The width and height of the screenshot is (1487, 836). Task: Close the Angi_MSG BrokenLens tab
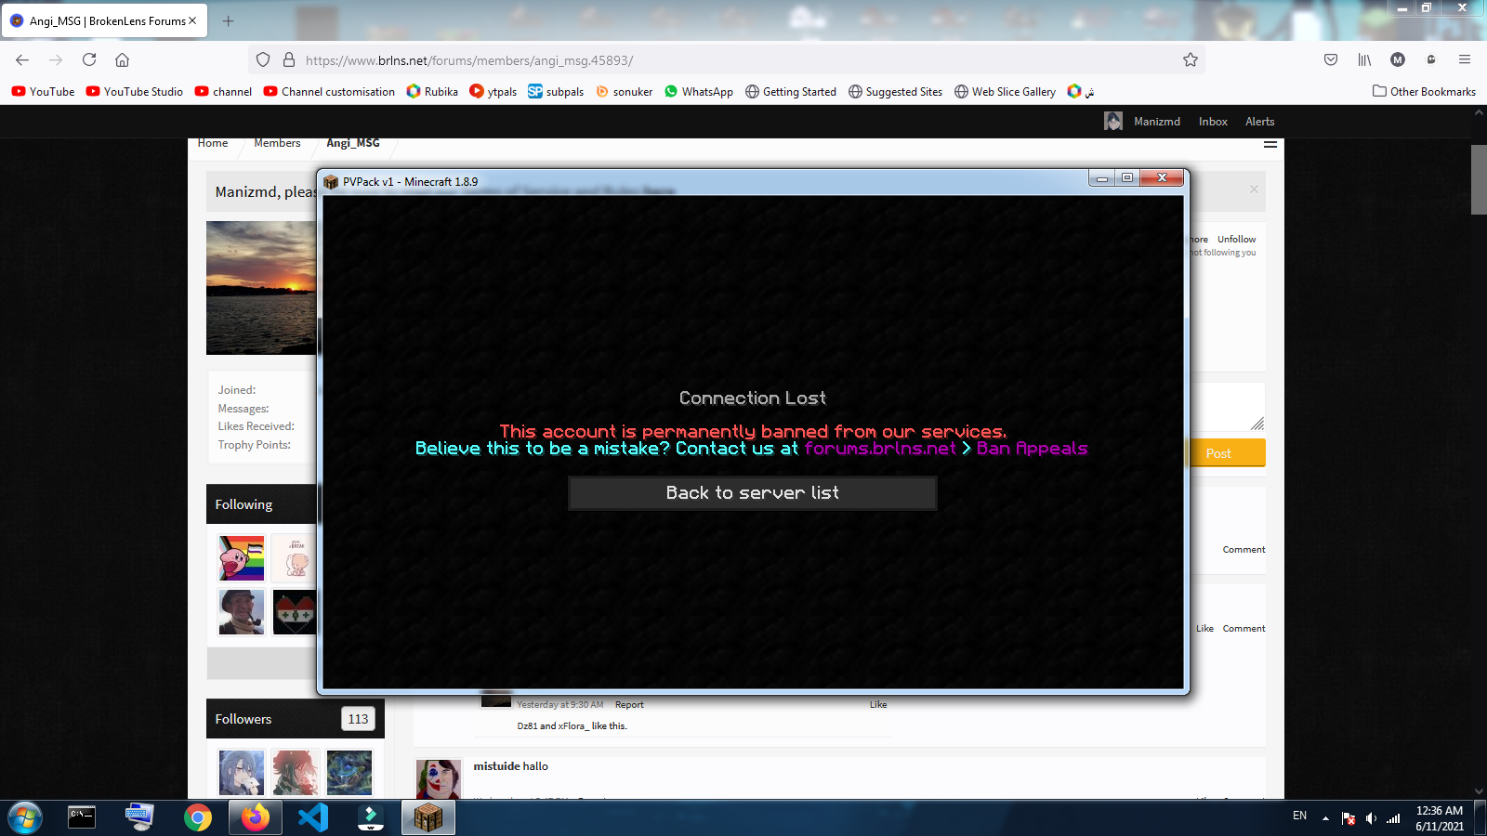click(x=192, y=20)
